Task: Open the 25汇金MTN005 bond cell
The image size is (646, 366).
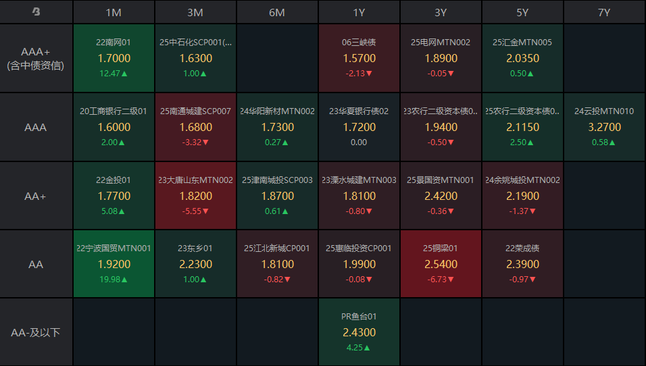Action: (522, 58)
